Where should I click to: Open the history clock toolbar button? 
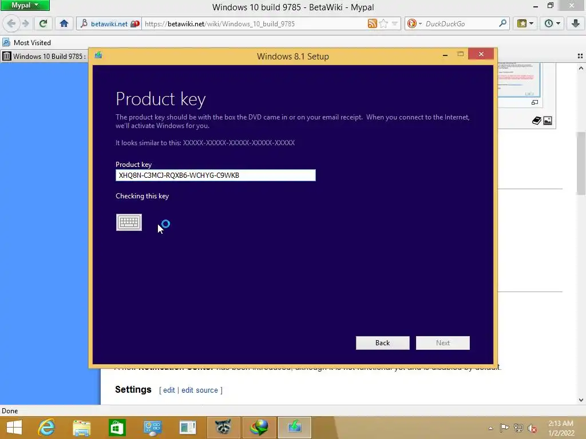[x=552, y=23]
